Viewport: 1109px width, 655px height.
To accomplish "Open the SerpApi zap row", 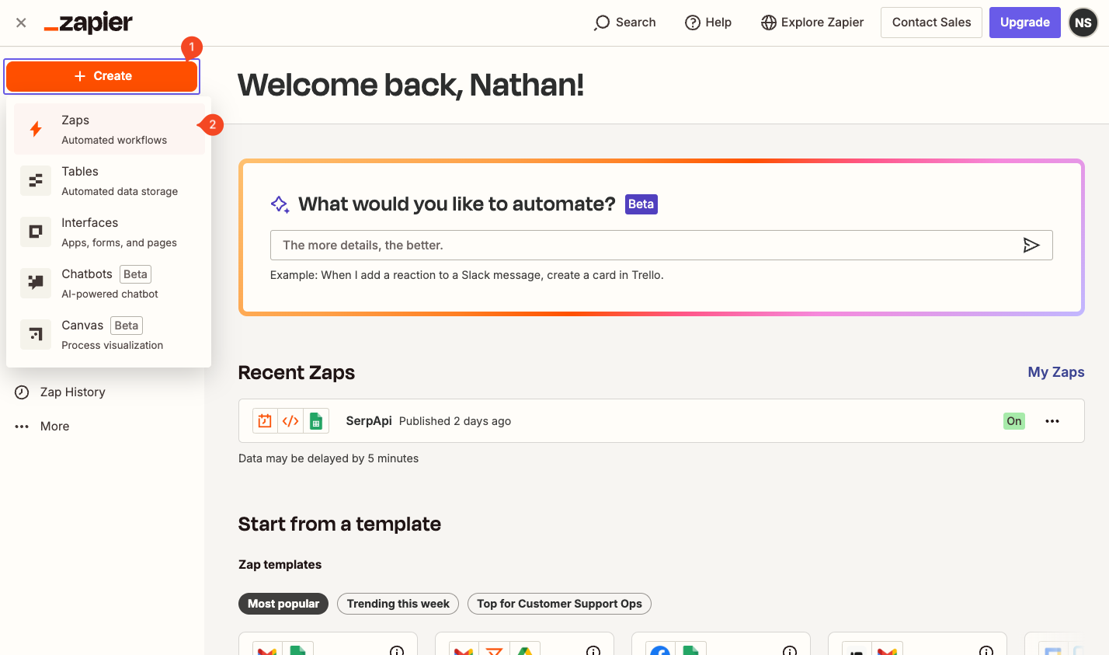I will click(x=662, y=421).
